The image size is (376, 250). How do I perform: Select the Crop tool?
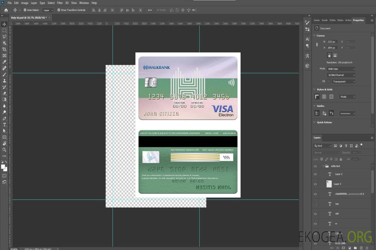(4, 49)
